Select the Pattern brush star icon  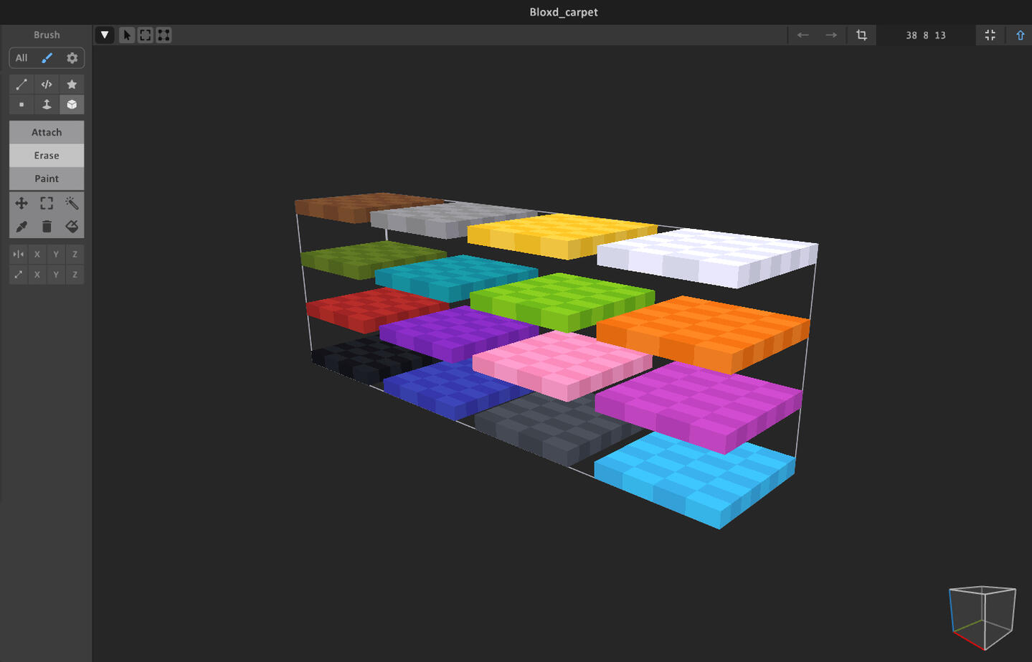click(x=72, y=85)
